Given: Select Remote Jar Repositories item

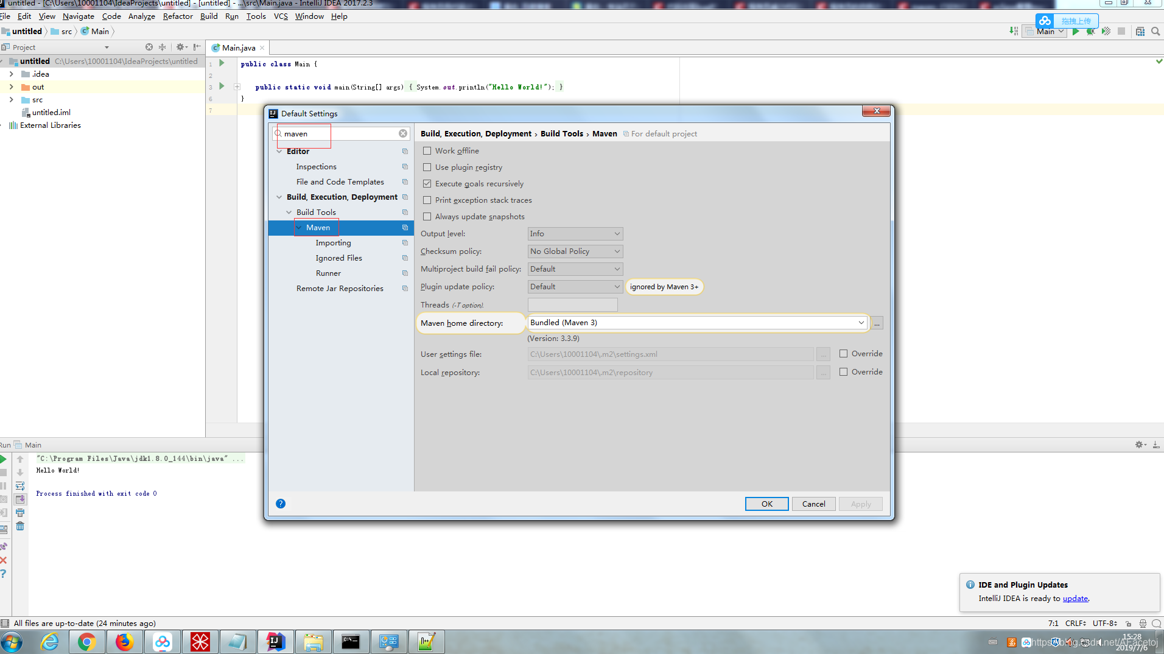Looking at the screenshot, I should coord(340,289).
